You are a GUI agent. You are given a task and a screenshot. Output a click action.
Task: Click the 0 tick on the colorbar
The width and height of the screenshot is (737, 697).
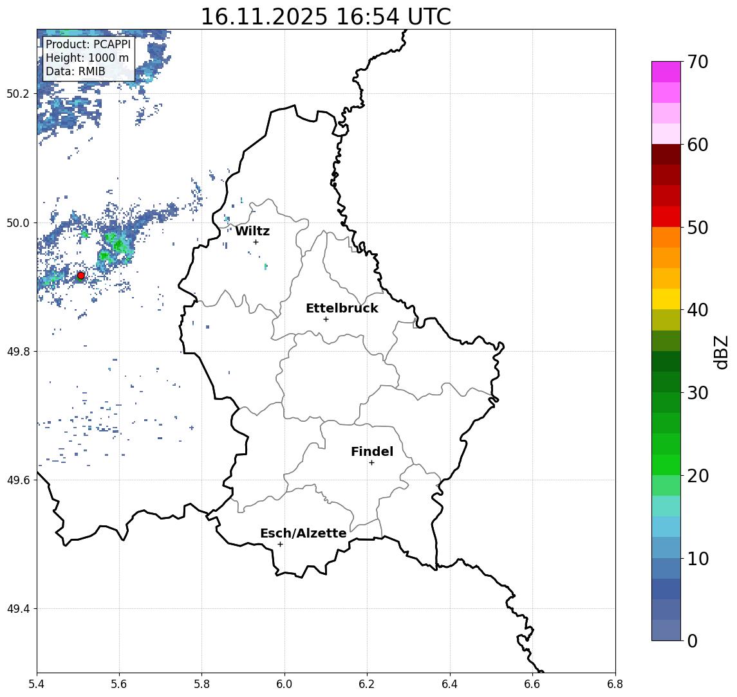[693, 640]
